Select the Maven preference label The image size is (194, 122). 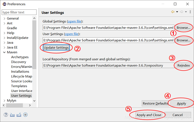click(12, 52)
